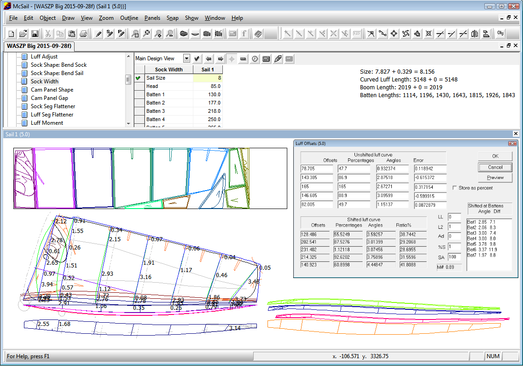Click the checkmark apply icon in design view

(197, 59)
